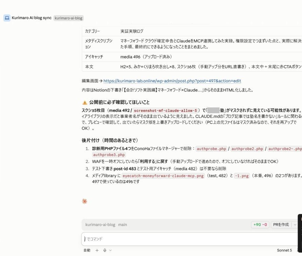Viewport: 302px width, 256px height.
Task: Click the -1.png code snippet
Action: (242, 176)
